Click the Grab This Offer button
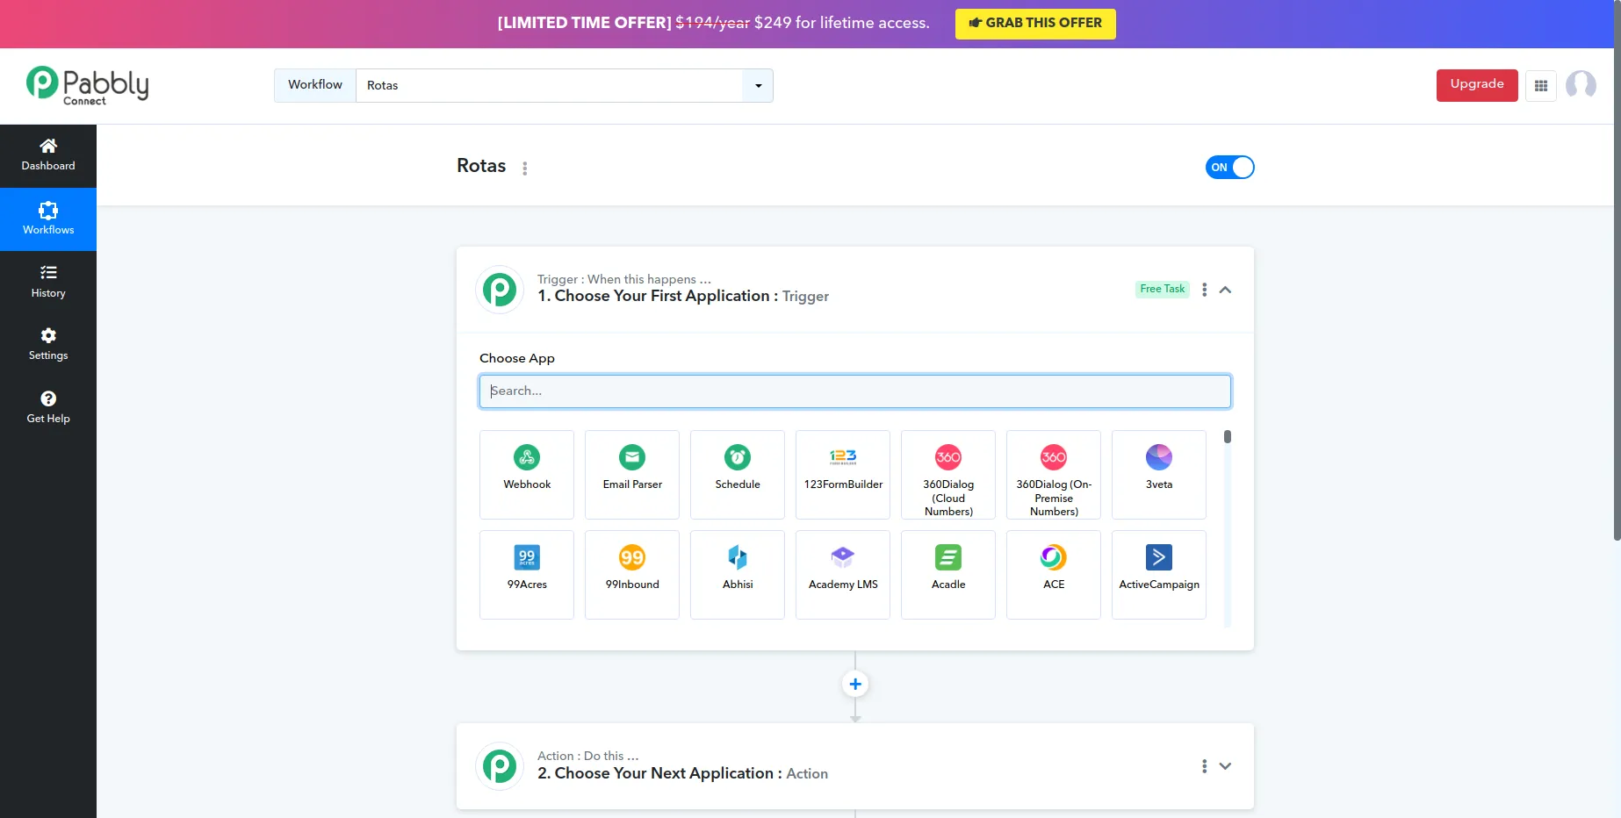Viewport: 1621px width, 818px height. click(x=1034, y=24)
